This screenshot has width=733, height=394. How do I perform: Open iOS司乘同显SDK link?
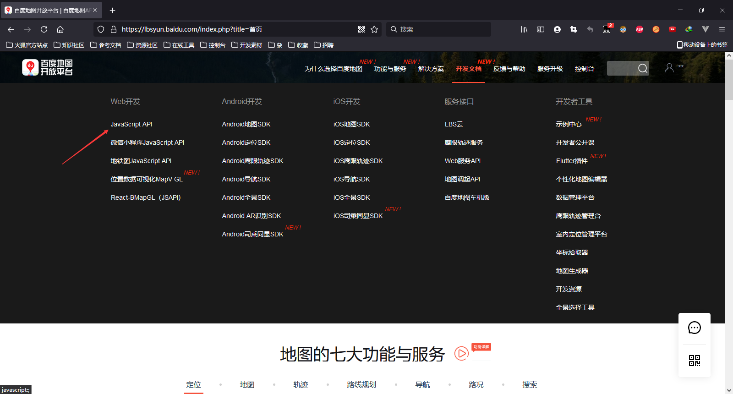tap(358, 216)
